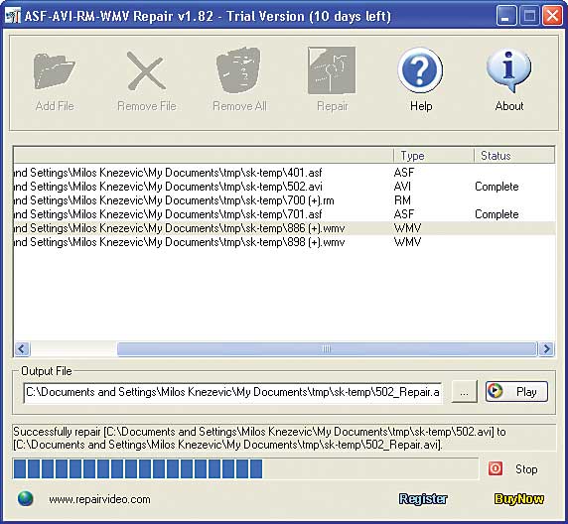Click the Register link
The height and width of the screenshot is (524, 568).
click(x=423, y=499)
